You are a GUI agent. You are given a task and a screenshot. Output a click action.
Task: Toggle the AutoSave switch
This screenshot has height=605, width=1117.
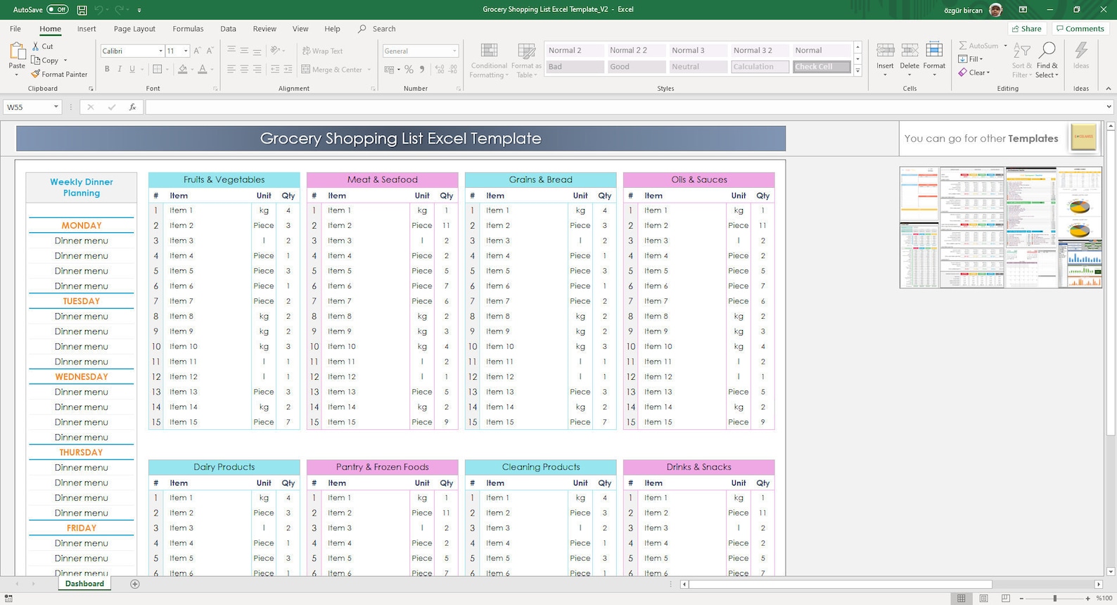(57, 10)
